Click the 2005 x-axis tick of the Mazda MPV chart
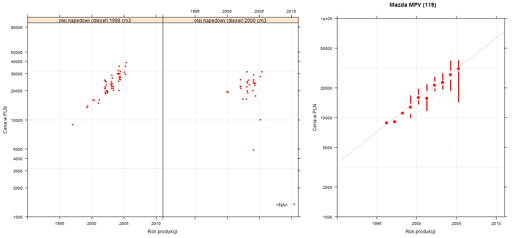This screenshot has width=516, height=238. click(456, 224)
